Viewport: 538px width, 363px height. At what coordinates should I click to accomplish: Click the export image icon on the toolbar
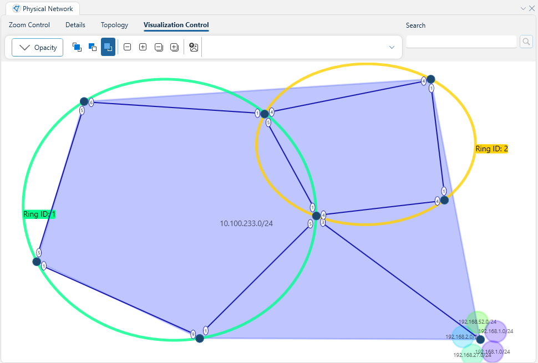tap(193, 47)
